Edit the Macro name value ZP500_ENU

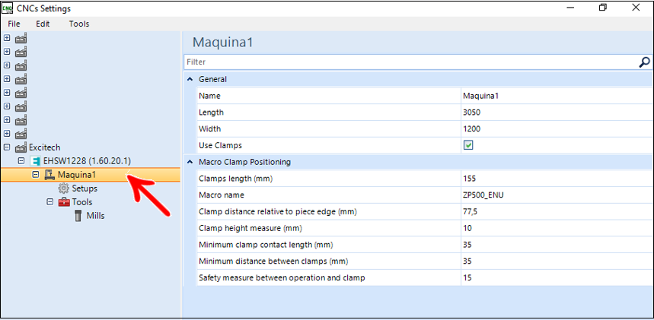point(557,195)
